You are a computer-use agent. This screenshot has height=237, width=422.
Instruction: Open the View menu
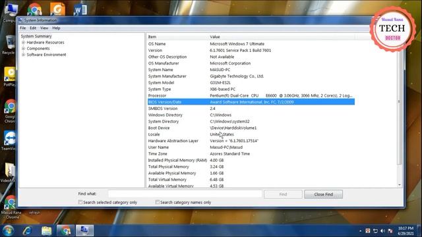[44, 28]
